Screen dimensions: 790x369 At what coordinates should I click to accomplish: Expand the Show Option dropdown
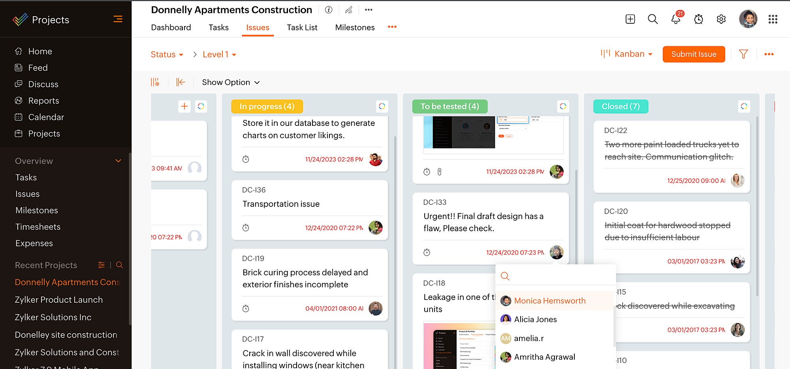[x=231, y=82]
